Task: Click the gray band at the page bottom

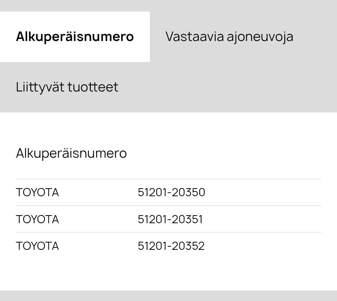Action: (168, 296)
